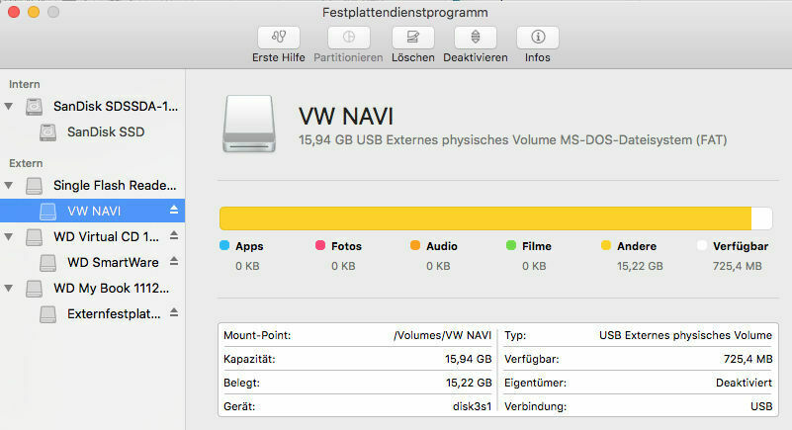792x430 pixels.
Task: Collapse WD My Book disclosure triangle
Action: pos(9,289)
